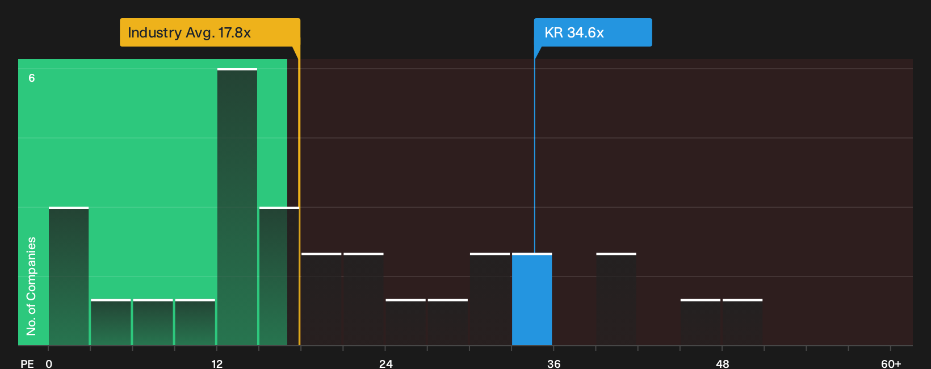Image resolution: width=931 pixels, height=369 pixels.
Task: Click the KR 34.6x label
Action: pyautogui.click(x=593, y=32)
